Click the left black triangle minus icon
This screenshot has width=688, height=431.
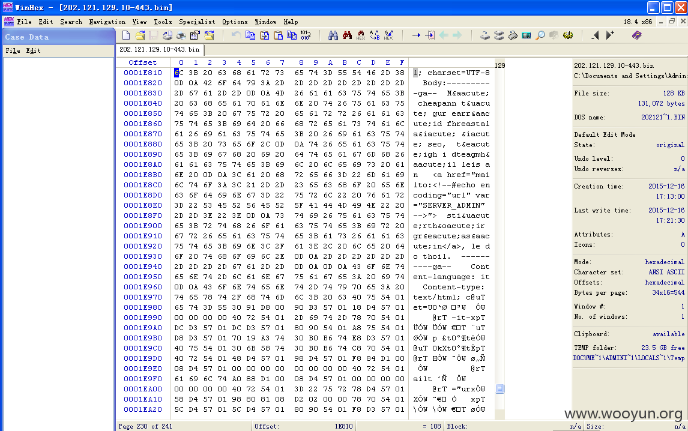click(596, 35)
